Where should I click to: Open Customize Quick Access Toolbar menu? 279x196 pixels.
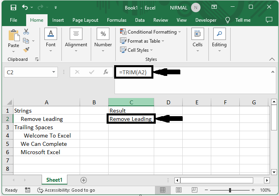point(56,8)
